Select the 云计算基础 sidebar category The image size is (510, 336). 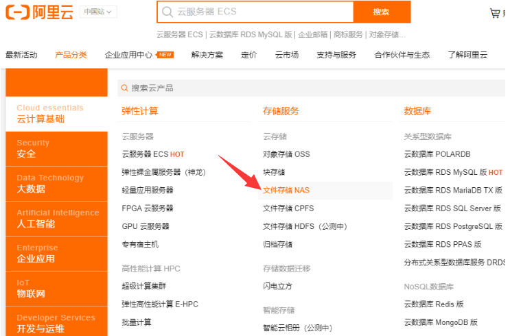click(x=56, y=114)
